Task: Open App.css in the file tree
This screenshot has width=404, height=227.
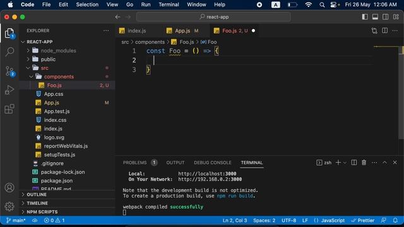Action: click(x=67, y=94)
